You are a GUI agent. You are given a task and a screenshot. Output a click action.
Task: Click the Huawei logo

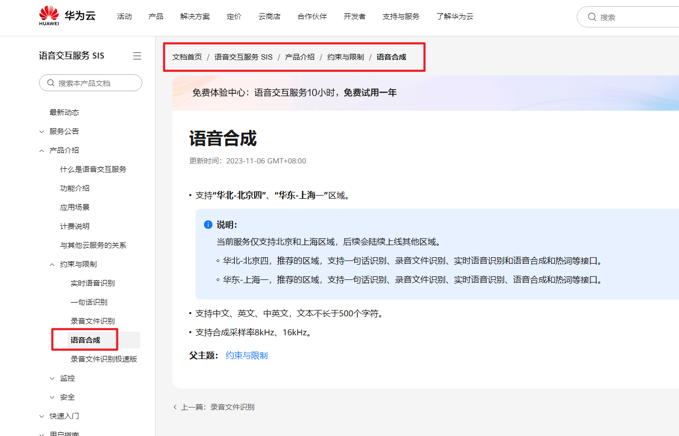tap(49, 16)
